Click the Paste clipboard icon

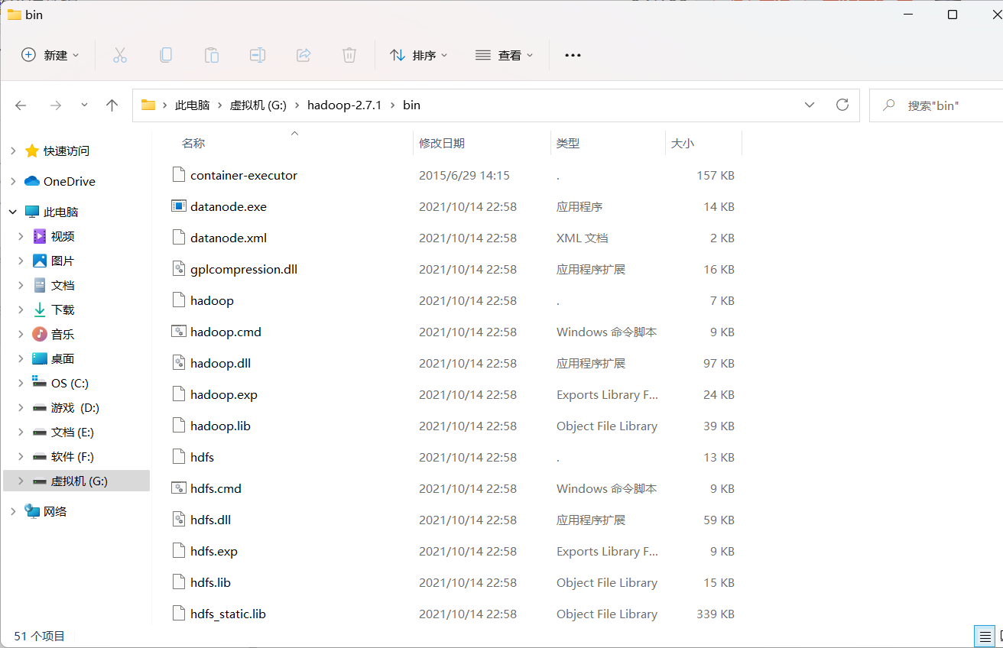[x=212, y=55]
